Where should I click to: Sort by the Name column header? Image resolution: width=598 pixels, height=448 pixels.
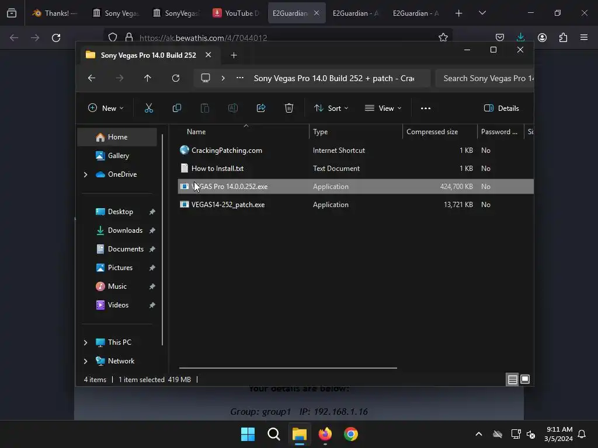[244, 132]
